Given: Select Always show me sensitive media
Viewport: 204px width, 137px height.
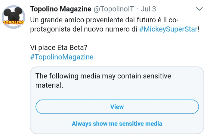Looking at the screenshot, I should [x=117, y=123].
